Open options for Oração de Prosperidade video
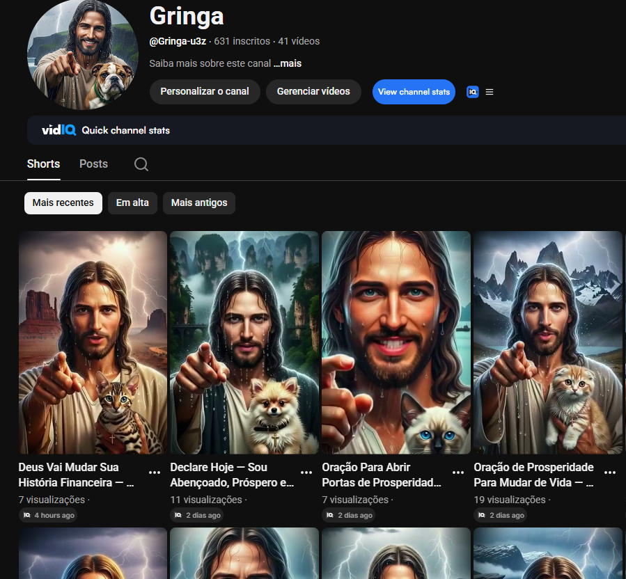Screen dimensions: 626x579 coord(610,473)
